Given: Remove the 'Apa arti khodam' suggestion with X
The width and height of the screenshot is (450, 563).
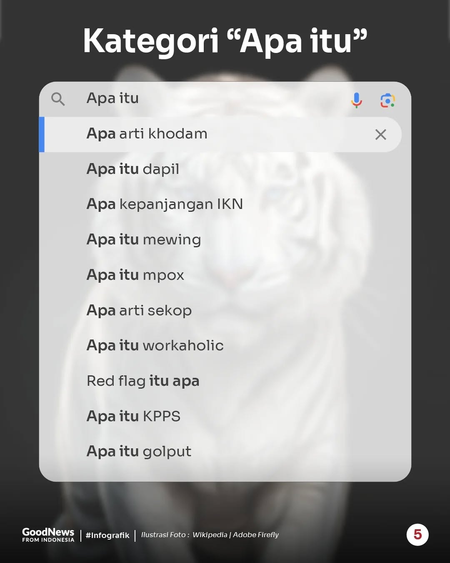Looking at the screenshot, I should [x=380, y=134].
